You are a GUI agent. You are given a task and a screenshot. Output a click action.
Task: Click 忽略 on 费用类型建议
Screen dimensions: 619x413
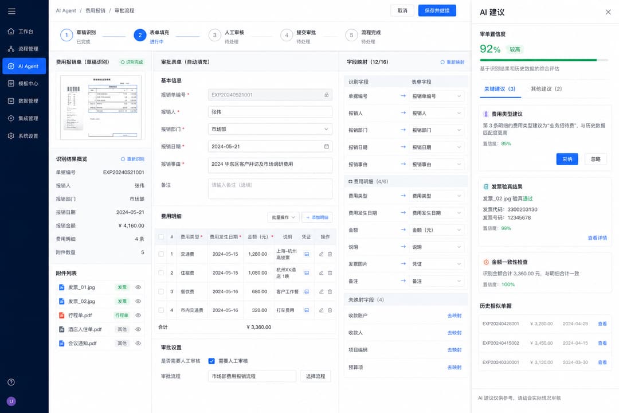596,159
